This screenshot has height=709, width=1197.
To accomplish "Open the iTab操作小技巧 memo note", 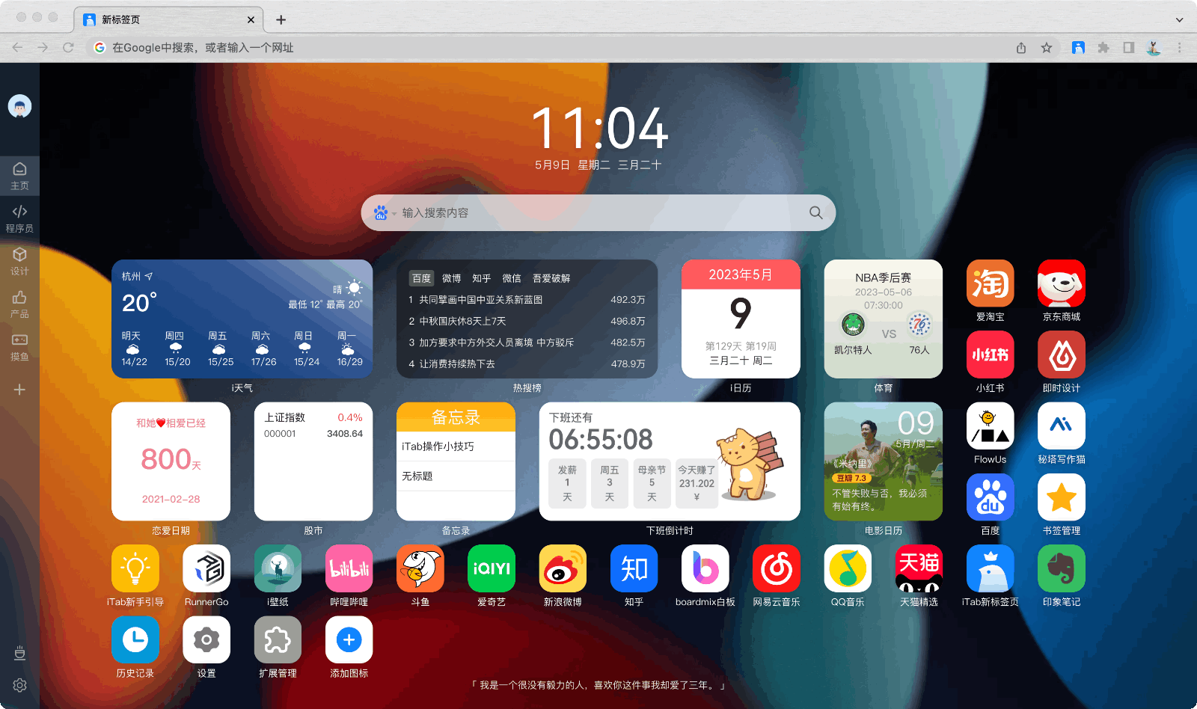I will pos(456,446).
